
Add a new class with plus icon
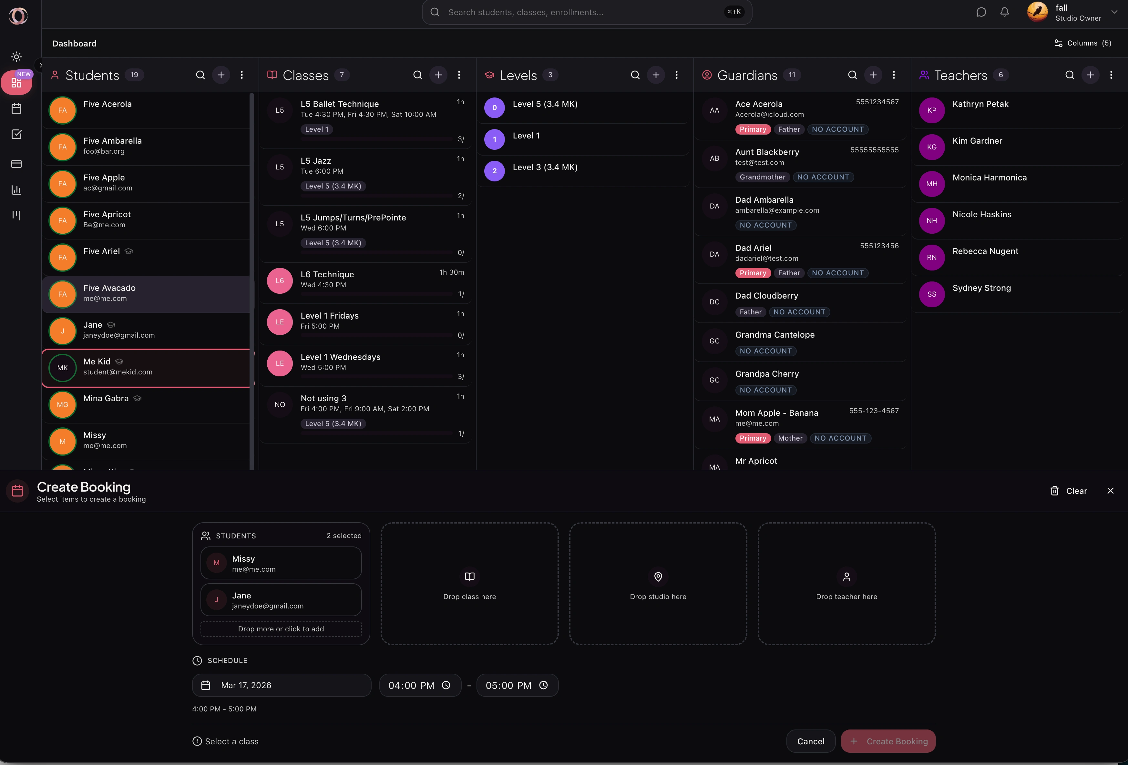pyautogui.click(x=438, y=75)
